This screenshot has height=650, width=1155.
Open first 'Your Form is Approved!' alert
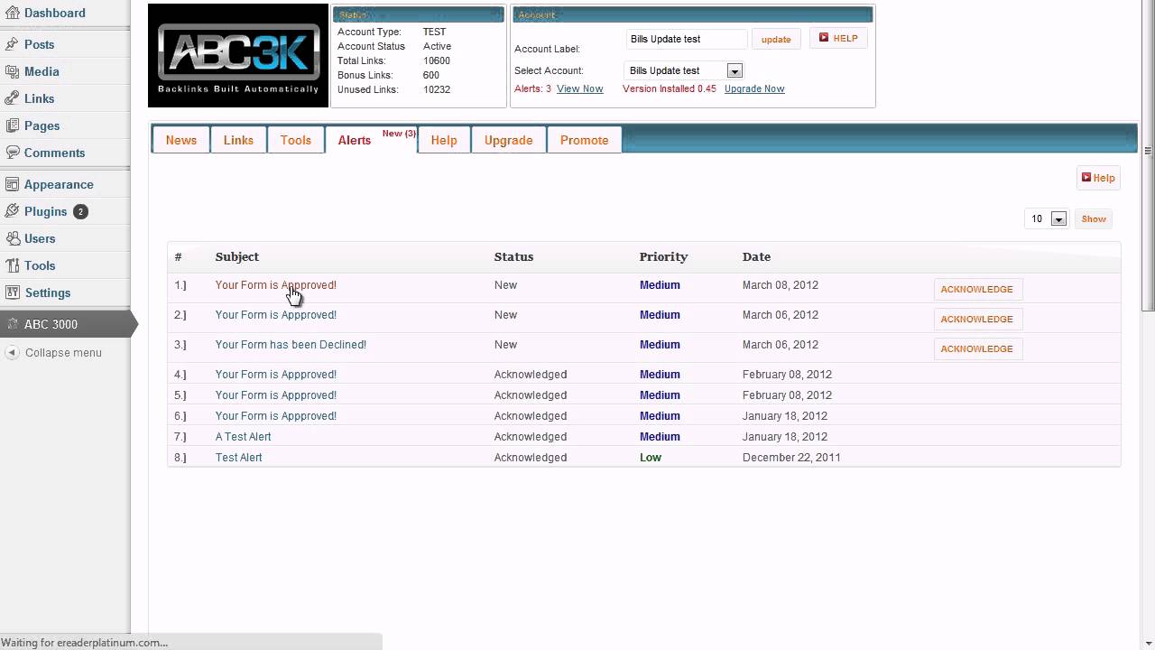tap(276, 285)
